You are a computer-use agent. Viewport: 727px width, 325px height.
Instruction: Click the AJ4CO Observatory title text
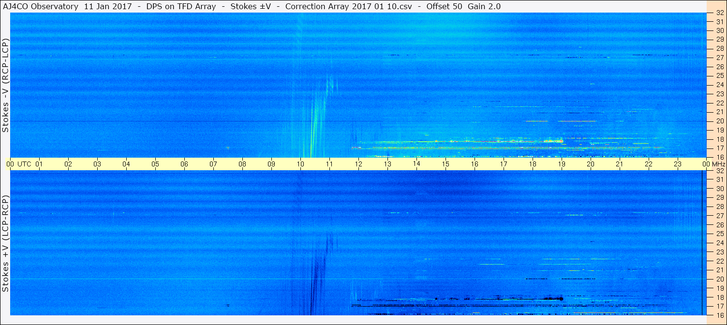pos(40,6)
